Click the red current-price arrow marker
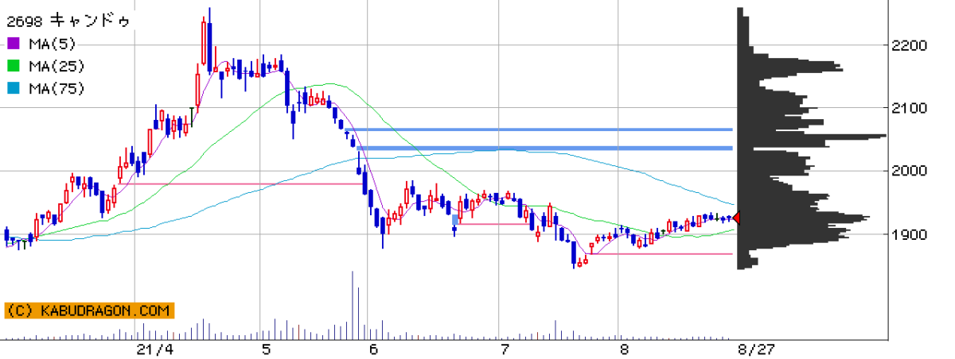Screen dimensions: 955x359 click(736, 218)
